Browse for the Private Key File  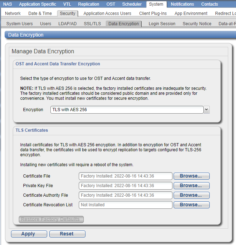(x=191, y=186)
